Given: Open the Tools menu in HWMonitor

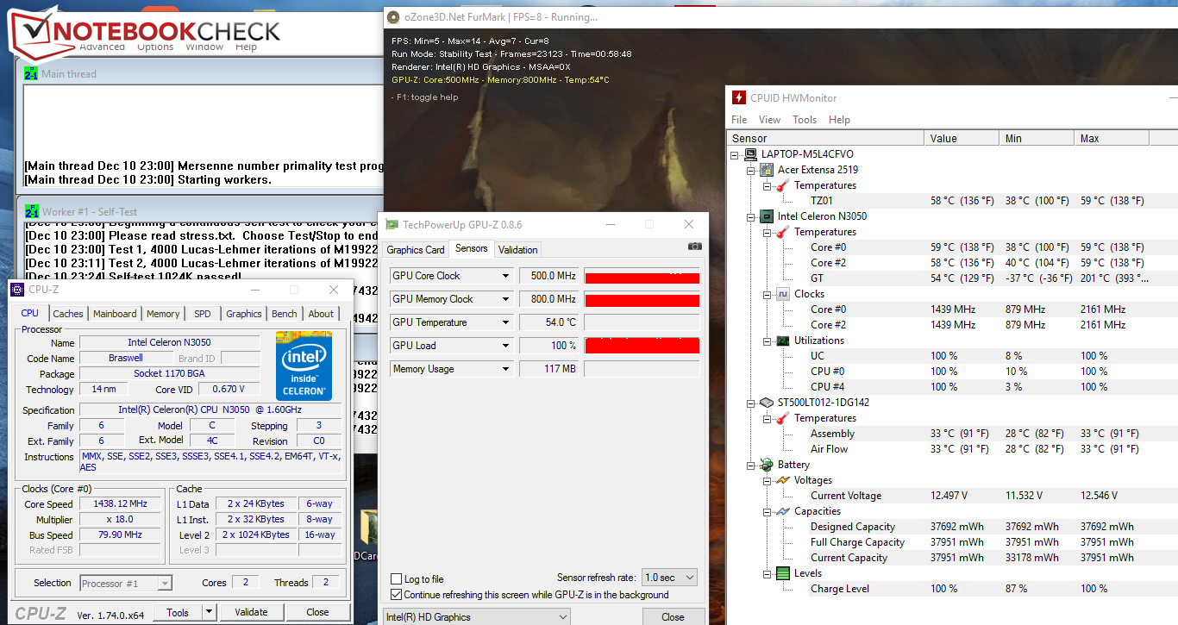Looking at the screenshot, I should pyautogui.click(x=805, y=120).
